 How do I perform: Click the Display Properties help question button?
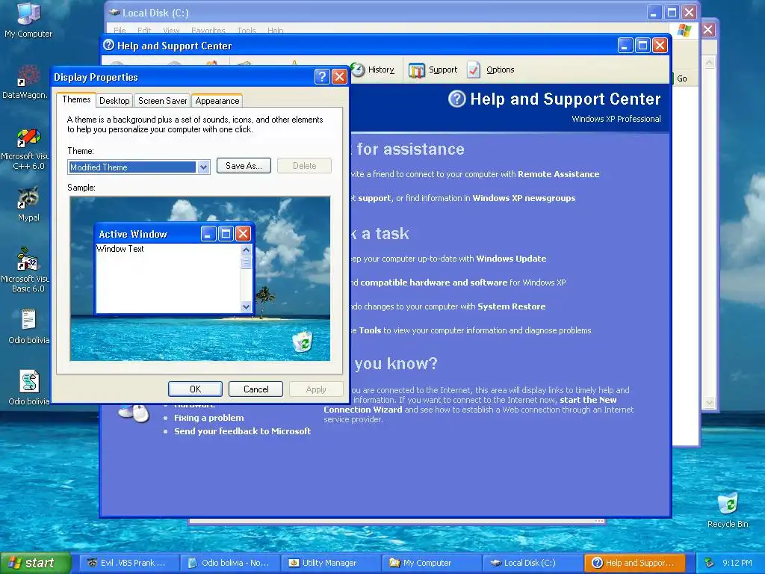[x=322, y=77]
